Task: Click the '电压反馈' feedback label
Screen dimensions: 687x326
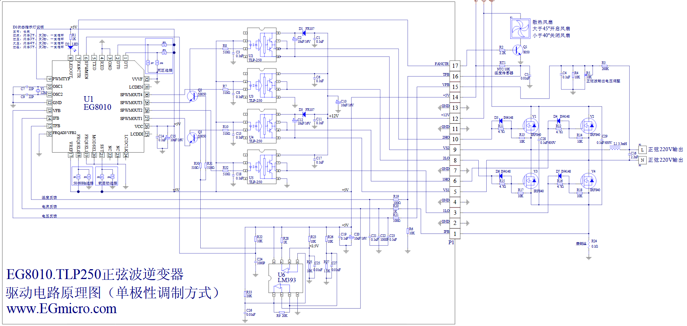Action: (x=49, y=216)
